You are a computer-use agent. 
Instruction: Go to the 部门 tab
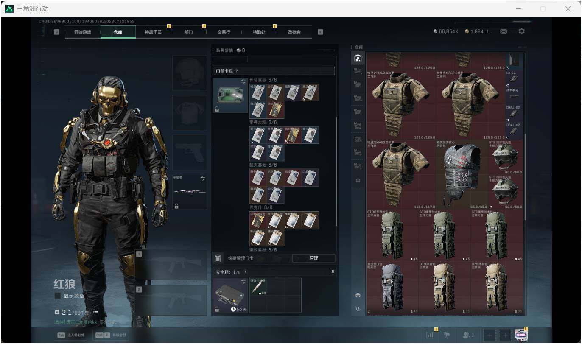(x=188, y=32)
